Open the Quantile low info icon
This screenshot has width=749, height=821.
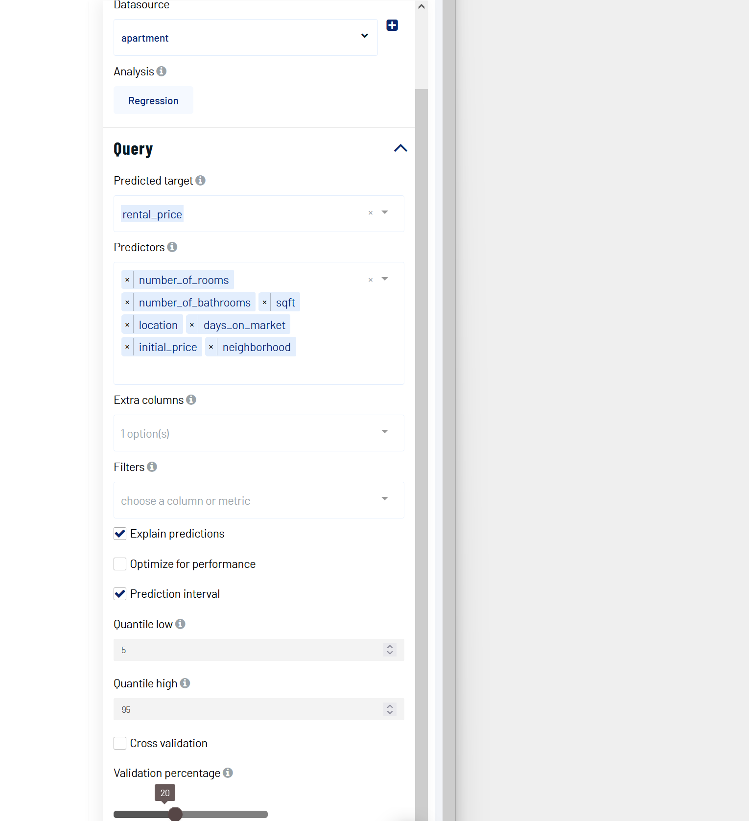coord(180,624)
